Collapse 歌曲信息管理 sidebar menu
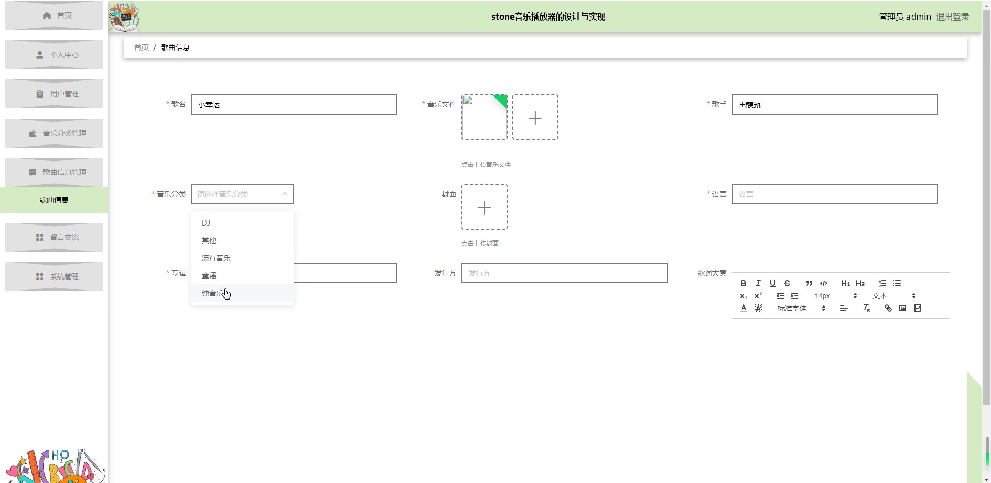This screenshot has height=483, width=991. 54,172
